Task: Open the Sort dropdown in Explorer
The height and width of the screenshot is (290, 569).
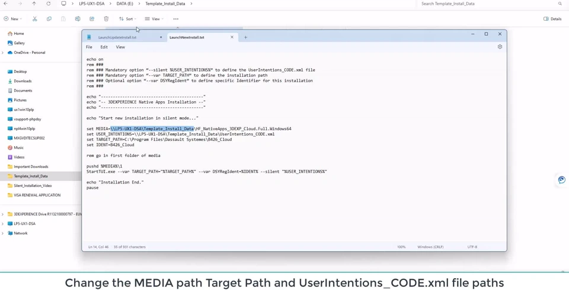Action: click(128, 19)
